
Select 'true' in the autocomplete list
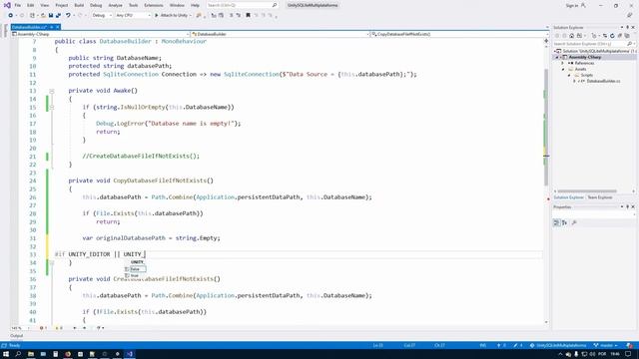[x=135, y=275]
